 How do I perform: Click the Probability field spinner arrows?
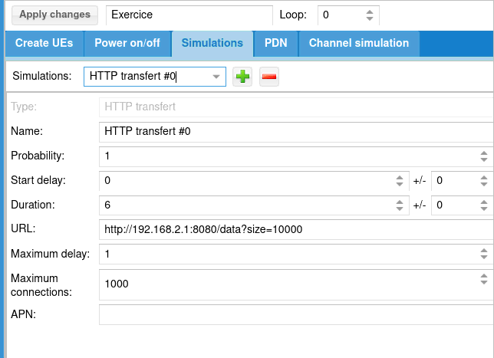[484, 156]
